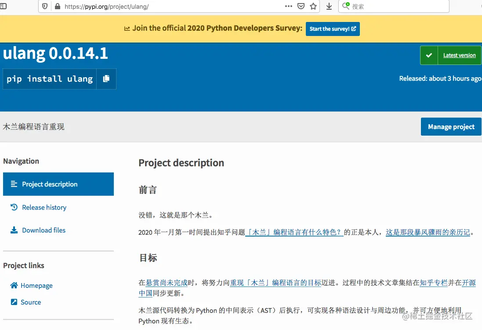Bookmark this page with the star icon

point(313,6)
